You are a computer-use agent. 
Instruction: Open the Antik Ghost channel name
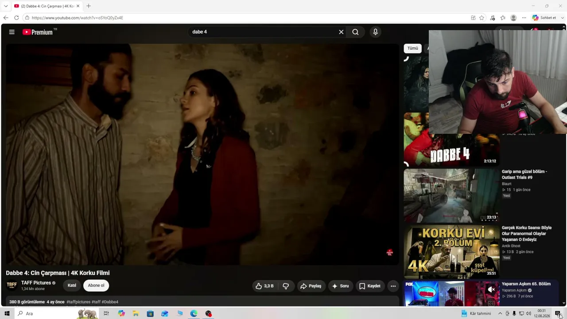tap(511, 246)
